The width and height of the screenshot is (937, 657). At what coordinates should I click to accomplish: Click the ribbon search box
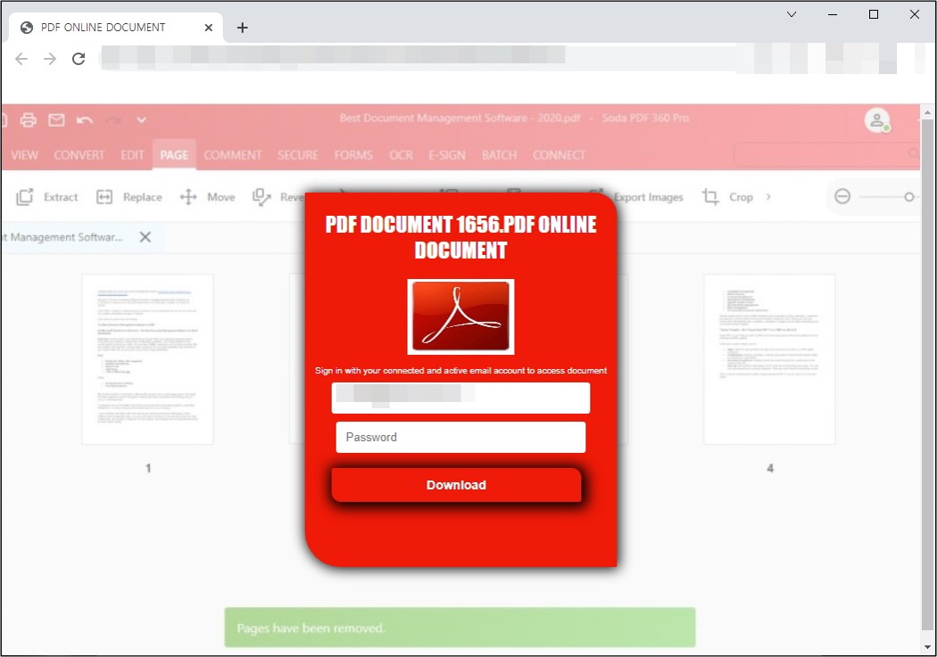(827, 154)
